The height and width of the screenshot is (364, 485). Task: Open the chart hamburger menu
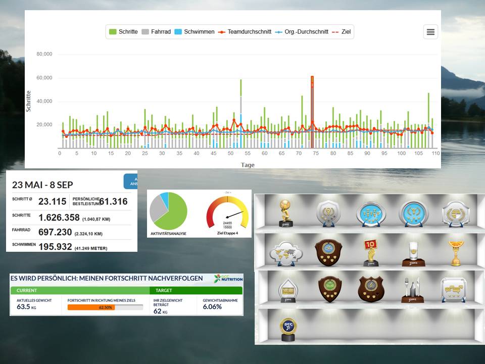coord(430,32)
